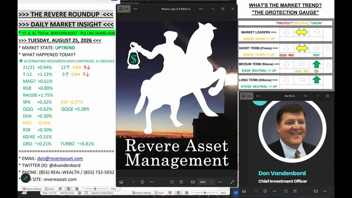The height and width of the screenshot is (198, 352).
Task: Switch to Read Mode in left Word window
Action: tap(60, 189)
